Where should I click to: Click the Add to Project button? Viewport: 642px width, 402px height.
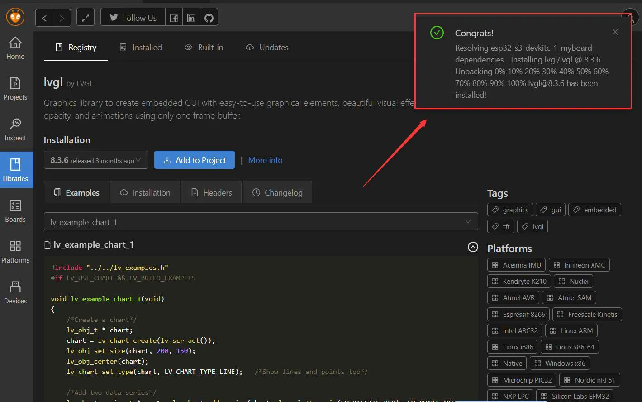195,160
